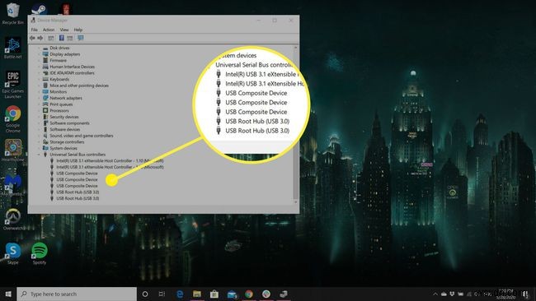Open the Hearthstone desktop icon
The height and width of the screenshot is (301, 536).
pos(13,150)
